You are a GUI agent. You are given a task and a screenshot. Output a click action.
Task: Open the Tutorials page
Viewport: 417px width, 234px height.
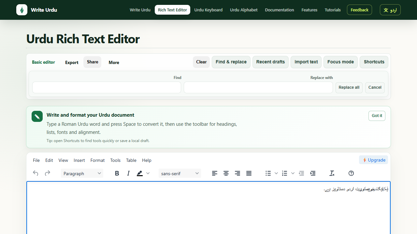[333, 10]
